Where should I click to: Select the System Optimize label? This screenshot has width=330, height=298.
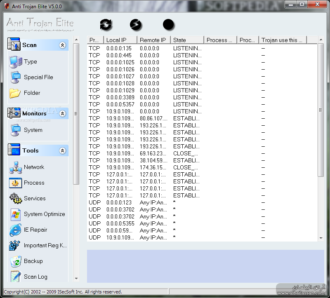click(45, 214)
